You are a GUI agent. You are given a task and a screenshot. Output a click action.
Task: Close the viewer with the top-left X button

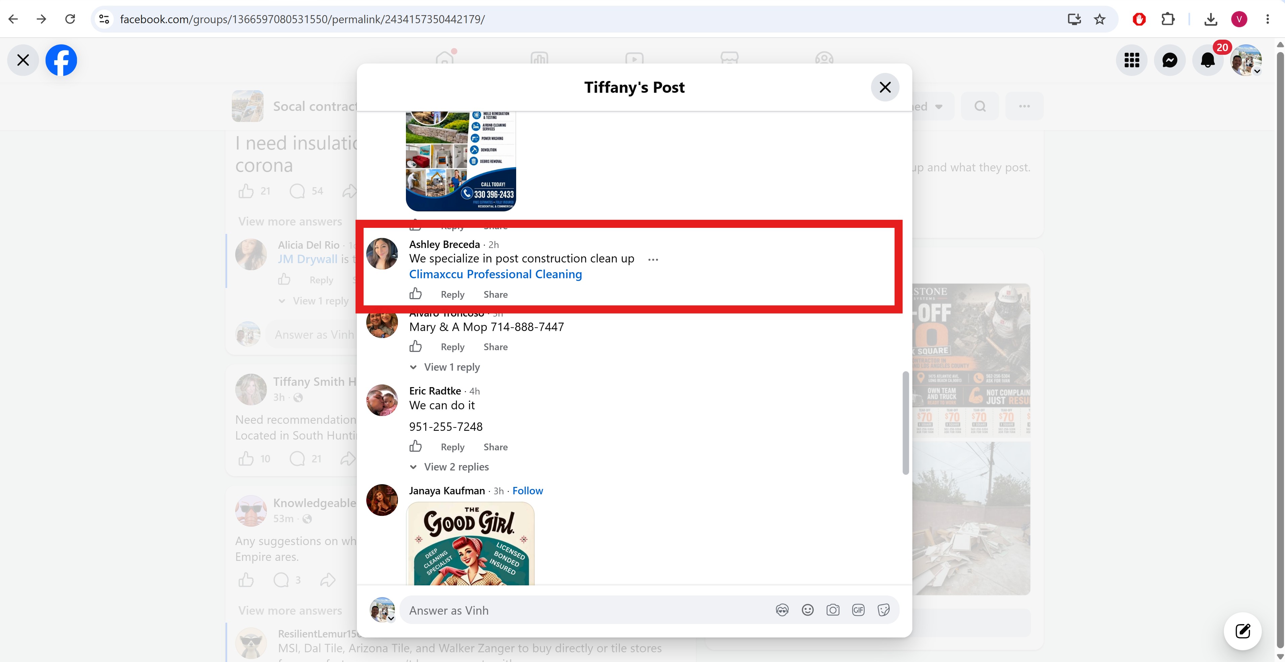[x=23, y=60]
